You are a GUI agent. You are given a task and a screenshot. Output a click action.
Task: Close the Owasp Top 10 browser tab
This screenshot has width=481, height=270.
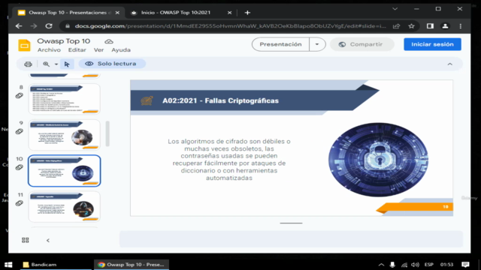click(117, 13)
